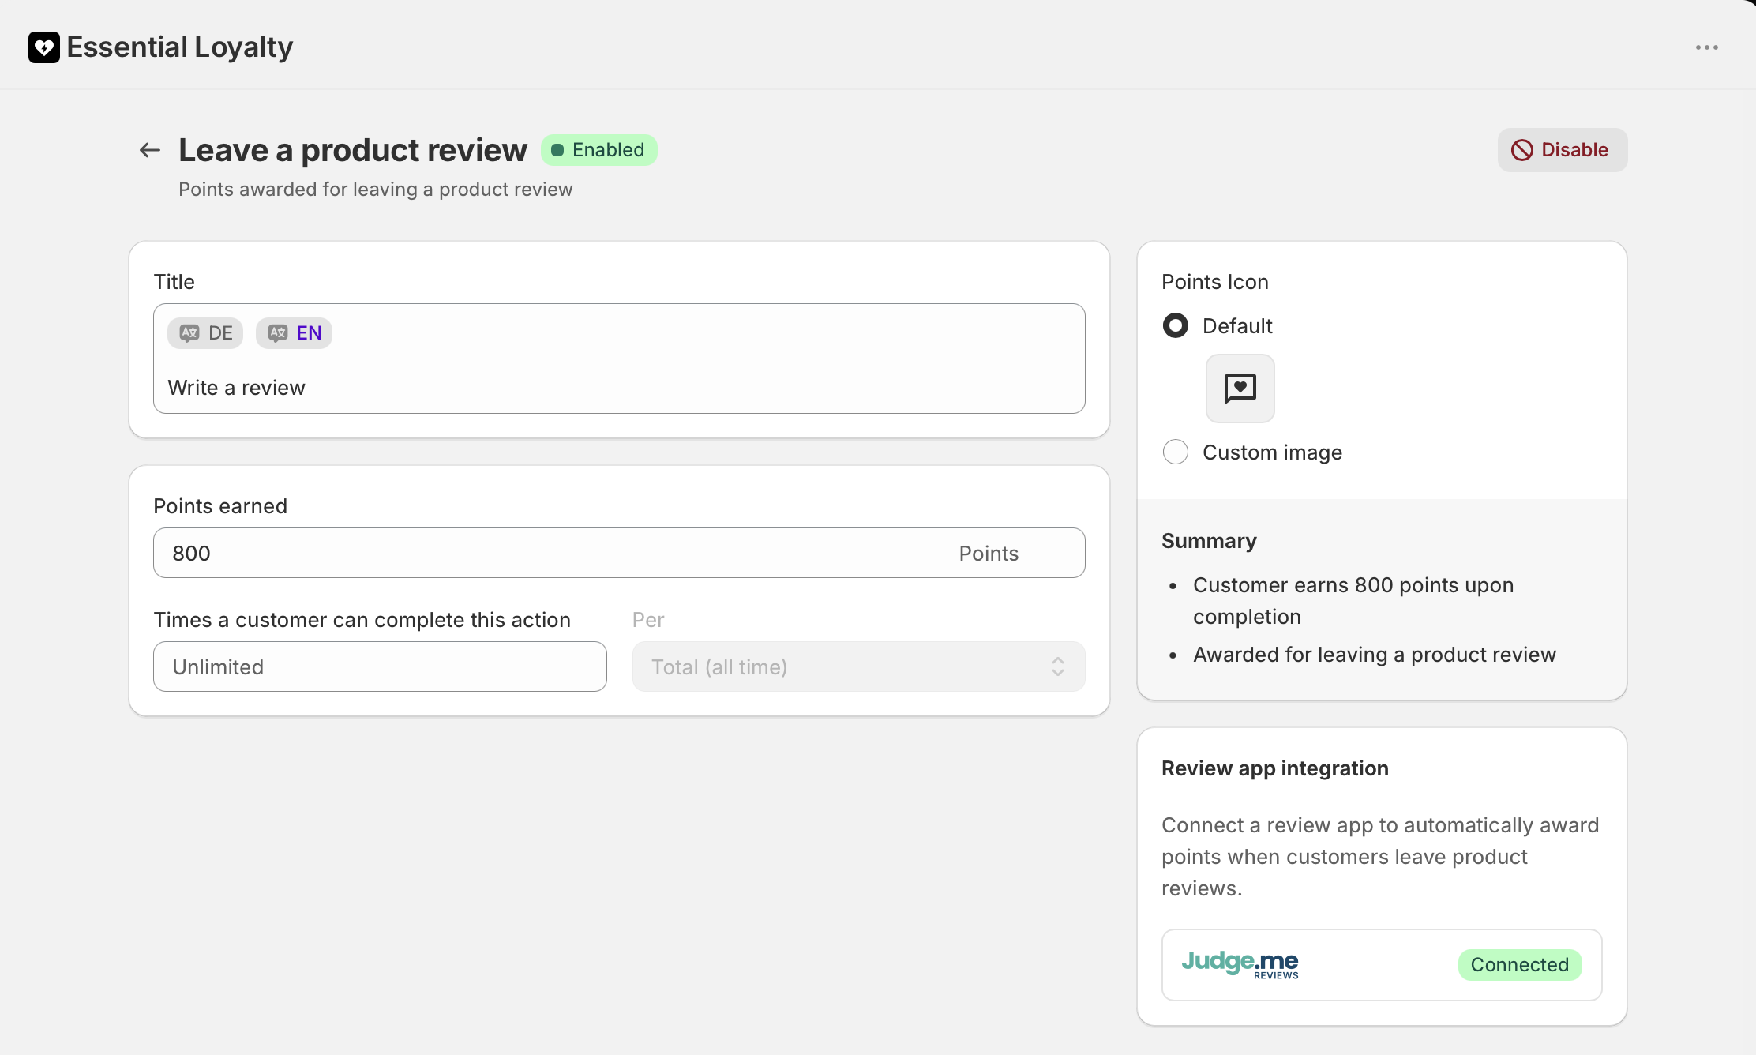Open the Total (all time) dropdown
Viewport: 1756px width, 1055px height.
click(858, 666)
